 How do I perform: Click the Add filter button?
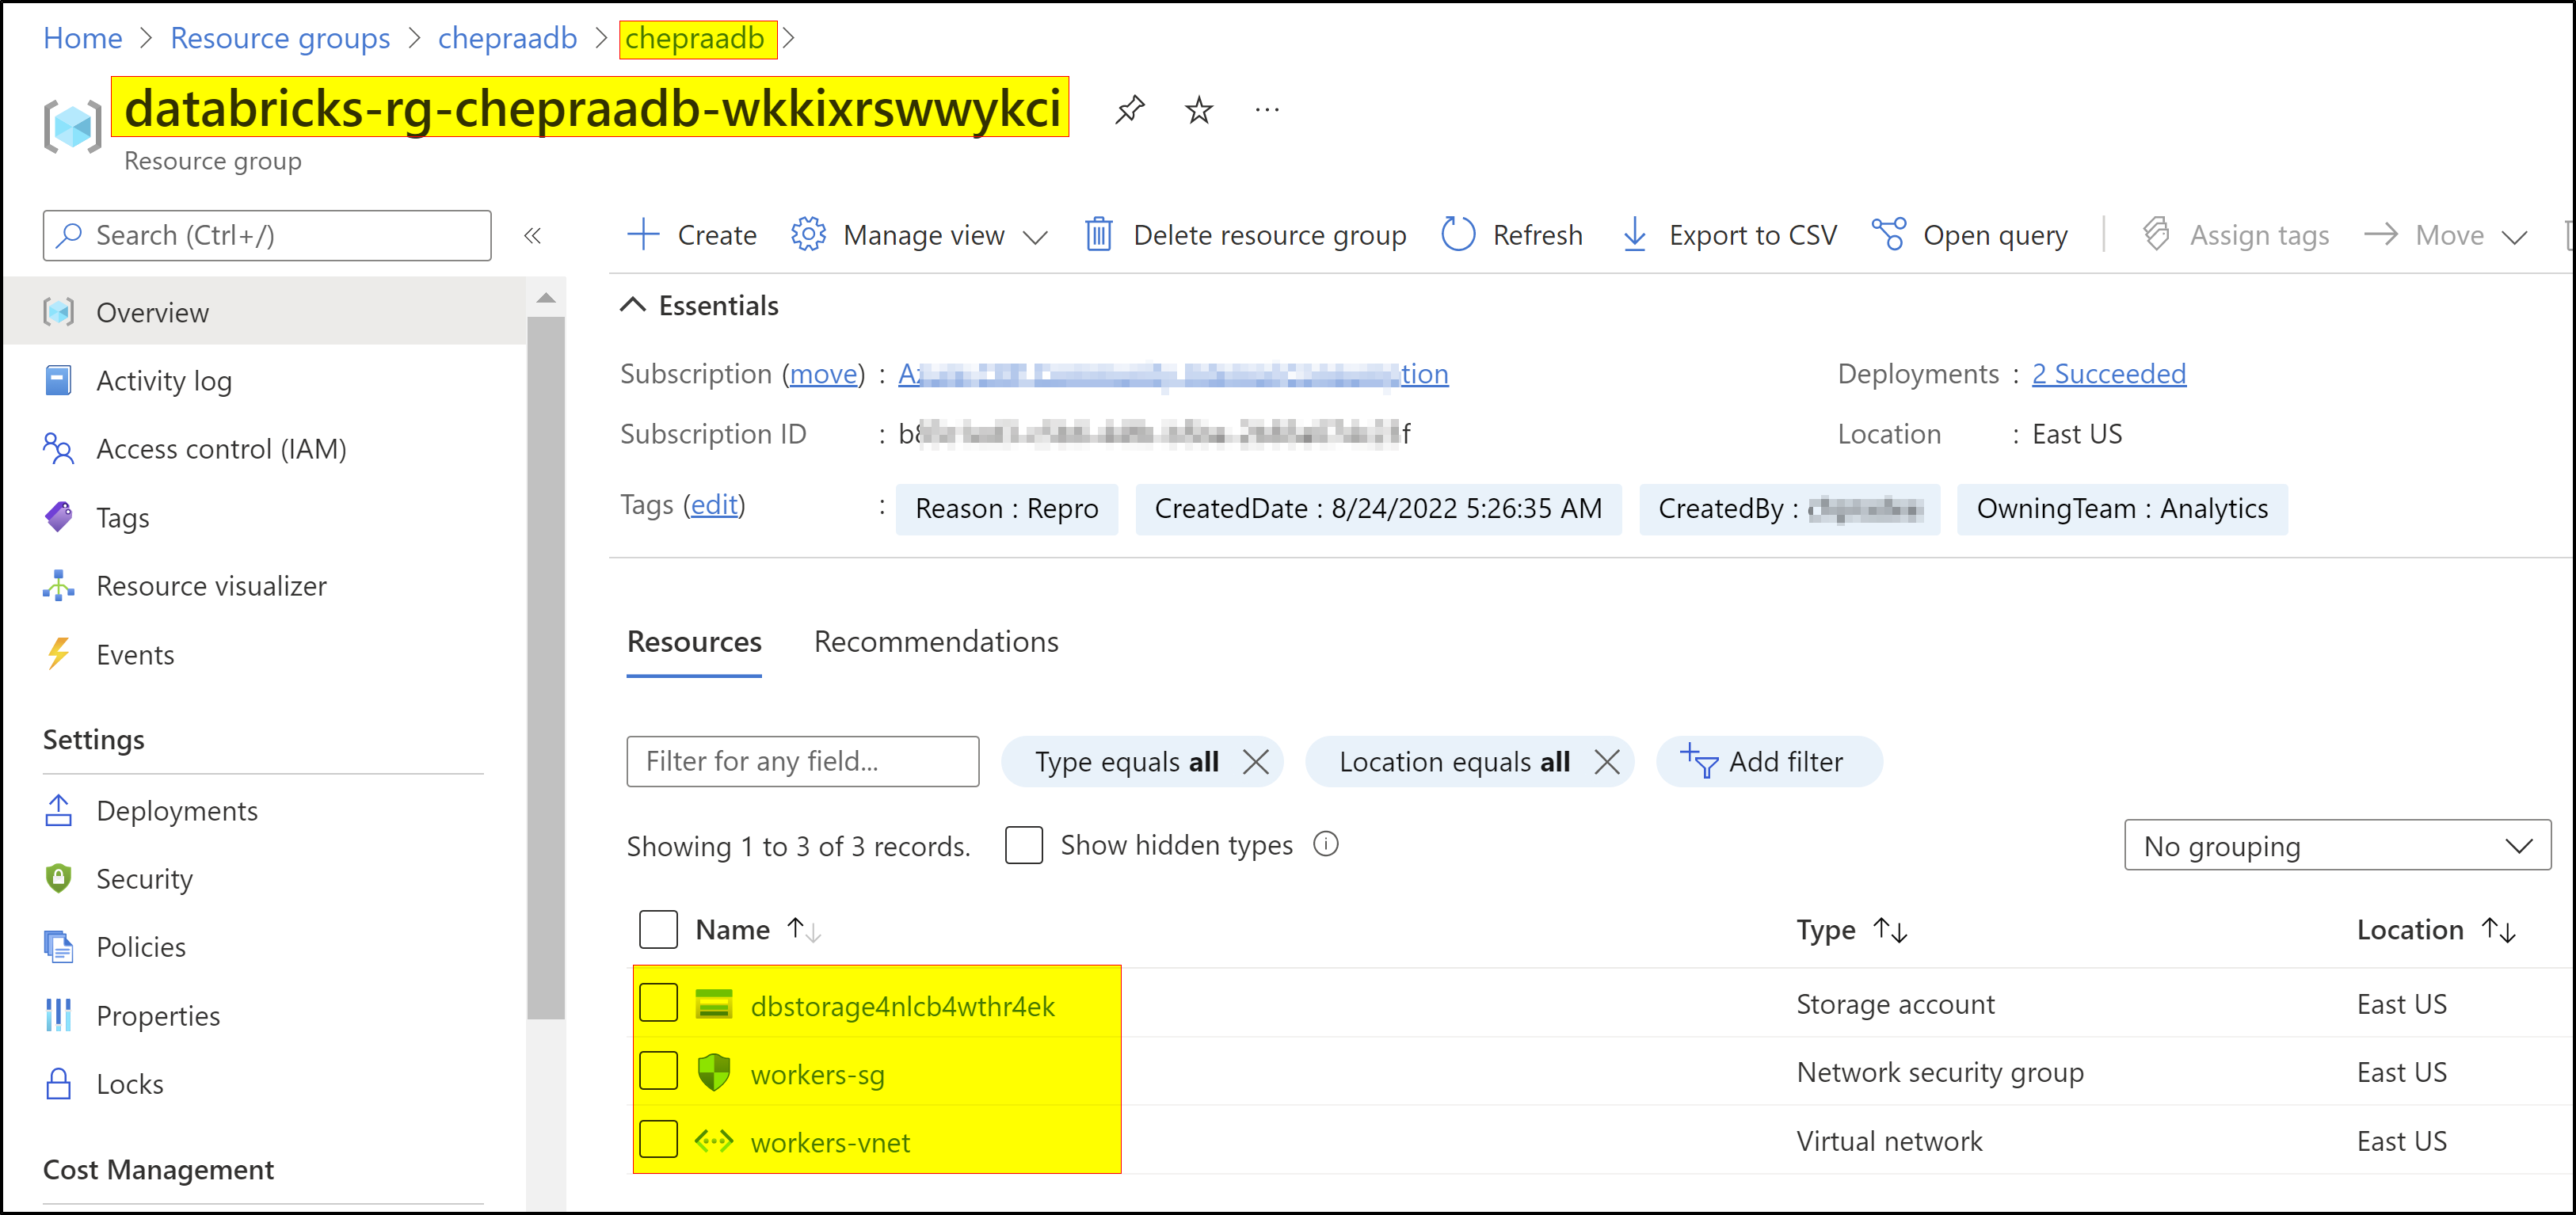(x=1768, y=762)
